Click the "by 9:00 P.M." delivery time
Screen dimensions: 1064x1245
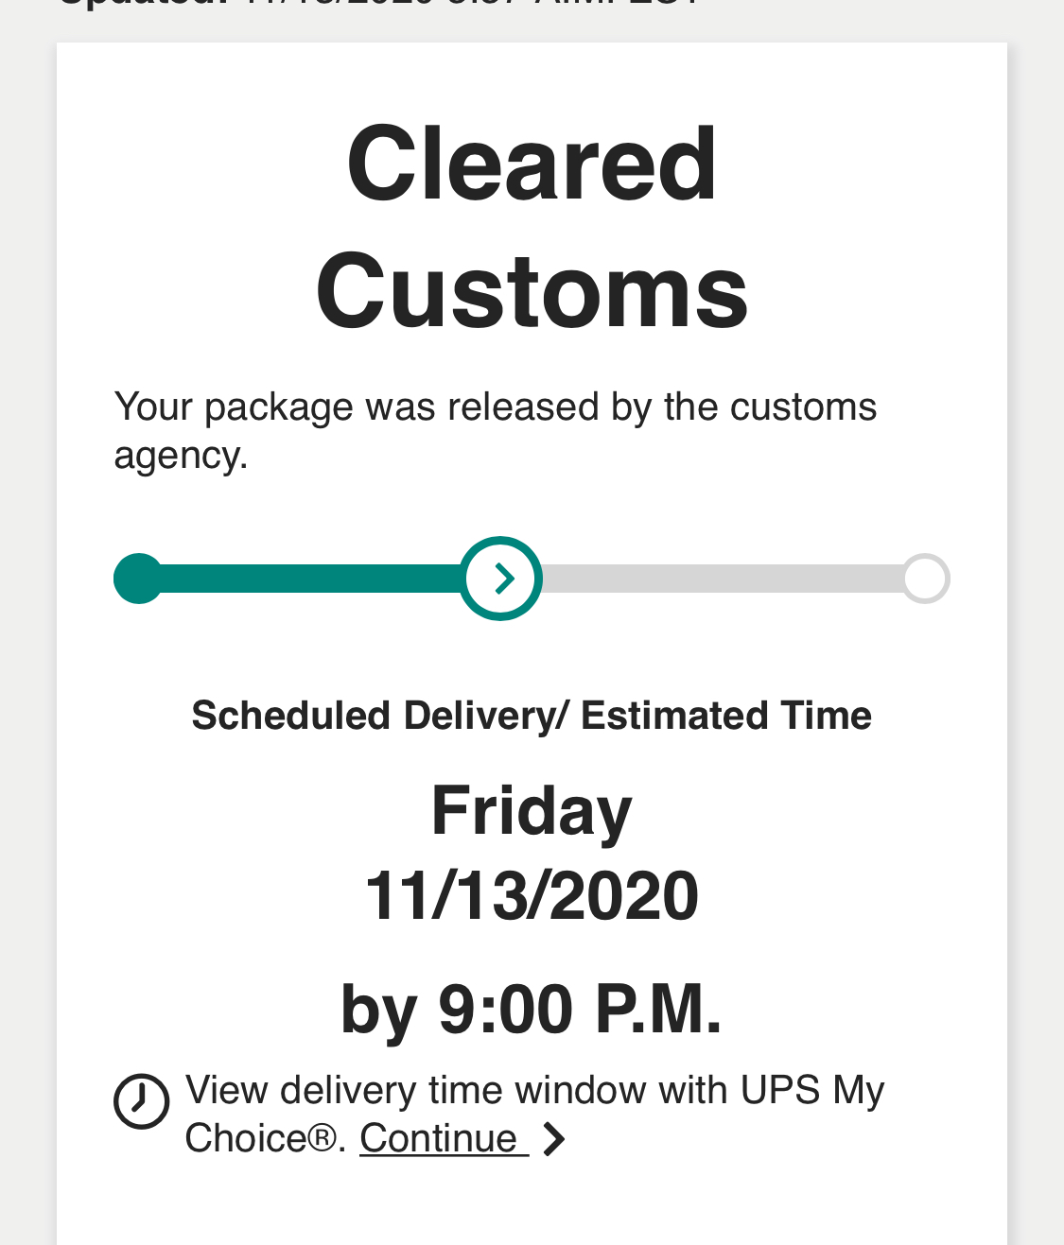pyautogui.click(x=532, y=1010)
